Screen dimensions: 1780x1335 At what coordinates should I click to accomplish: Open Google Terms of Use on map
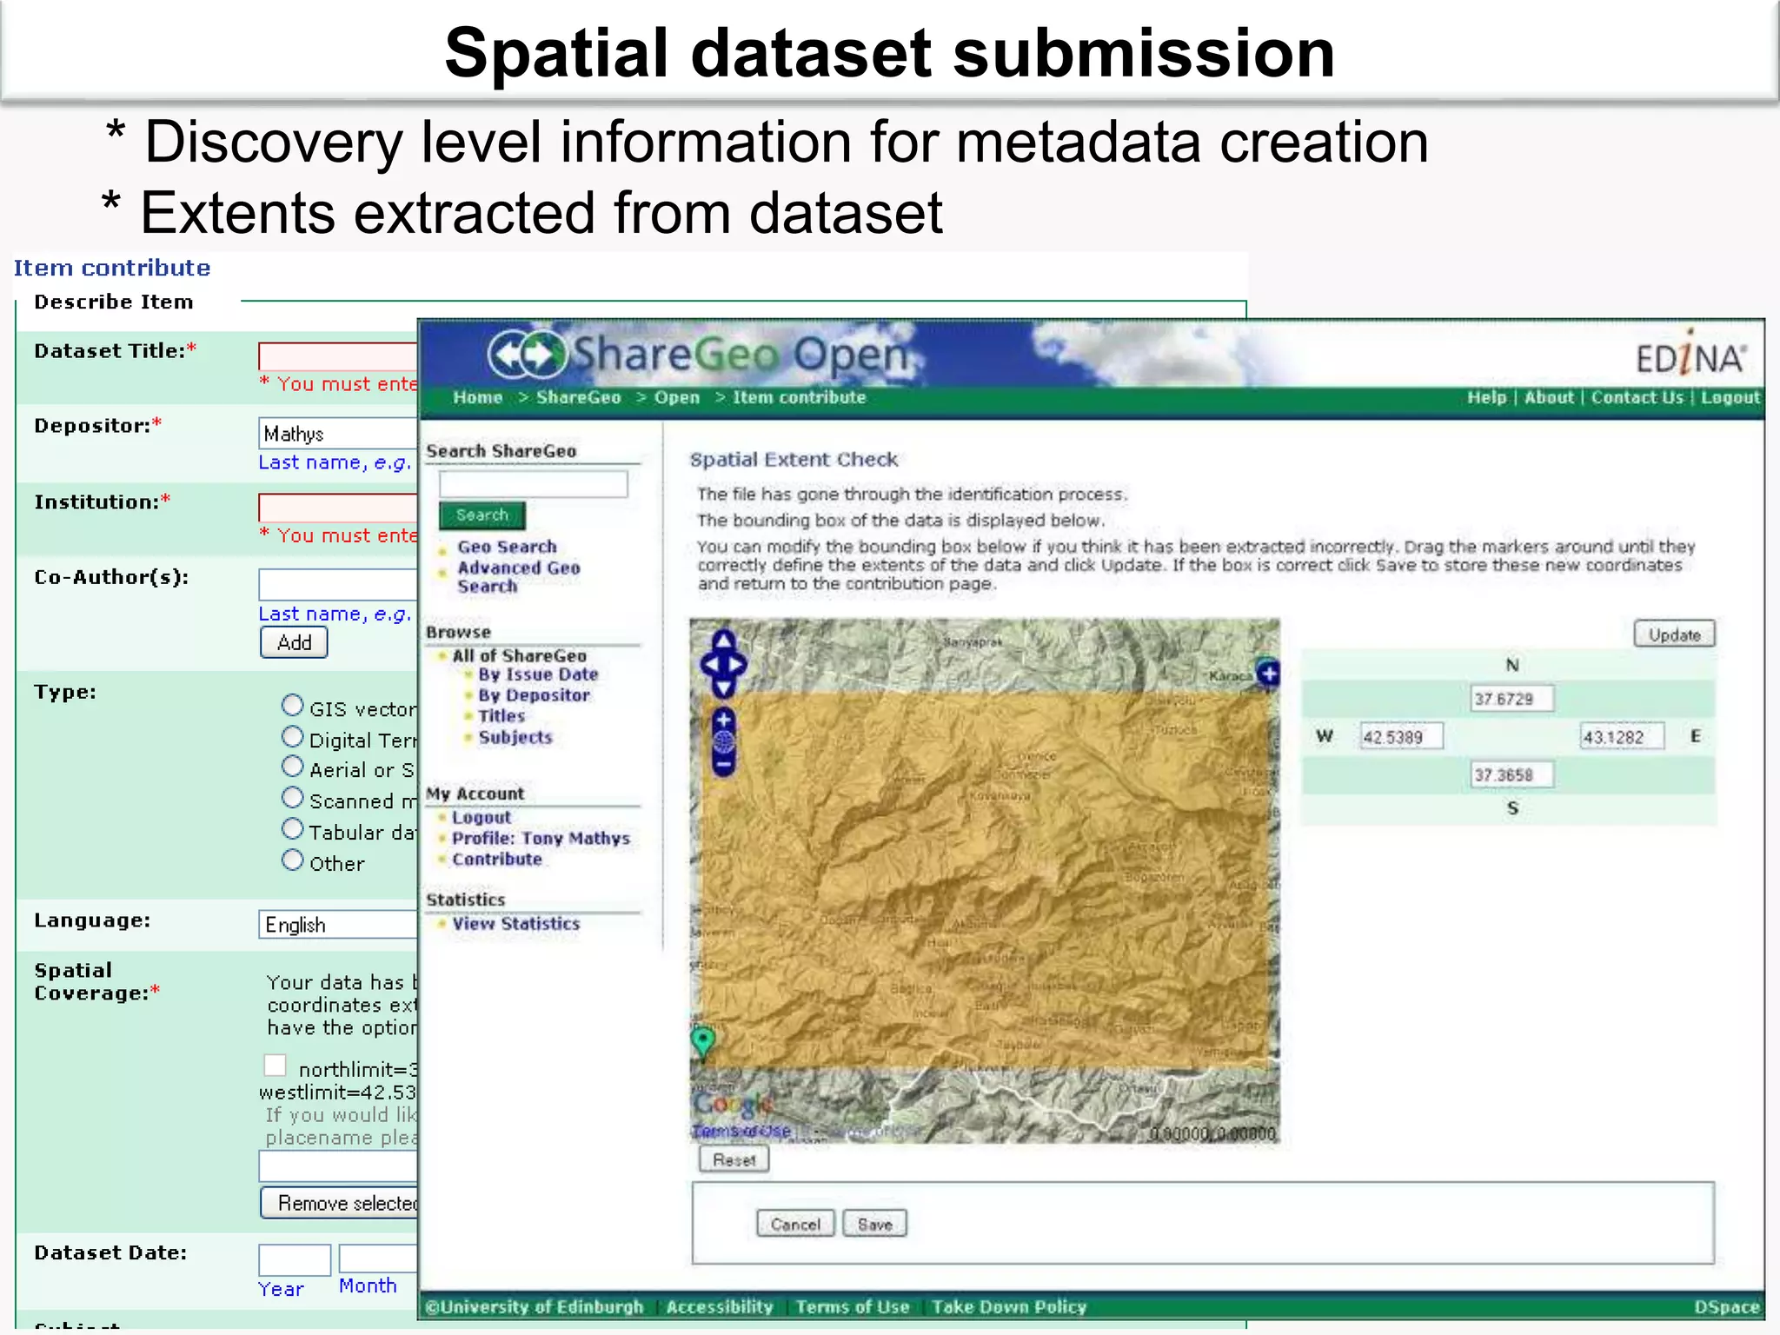tap(741, 1131)
